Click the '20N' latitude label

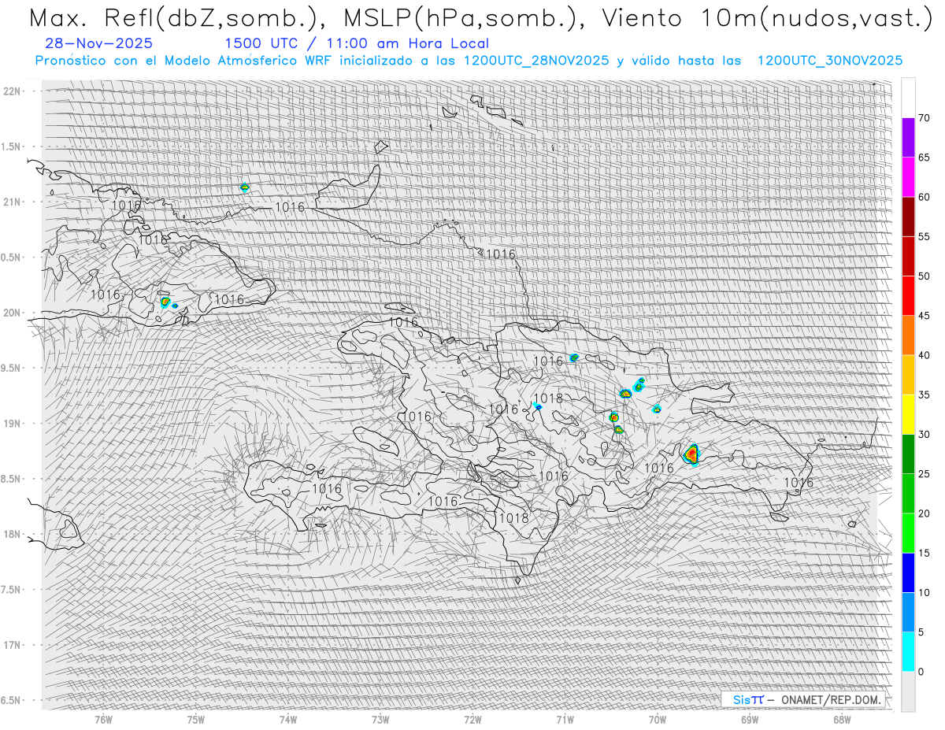coord(13,313)
